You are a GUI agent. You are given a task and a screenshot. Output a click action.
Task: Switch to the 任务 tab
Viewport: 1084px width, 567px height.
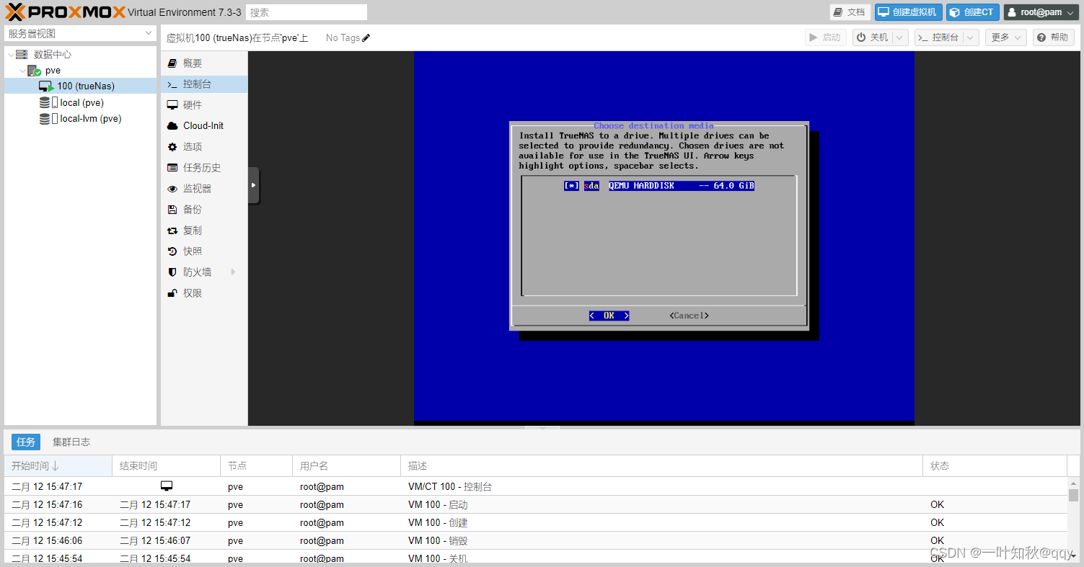pyautogui.click(x=26, y=442)
